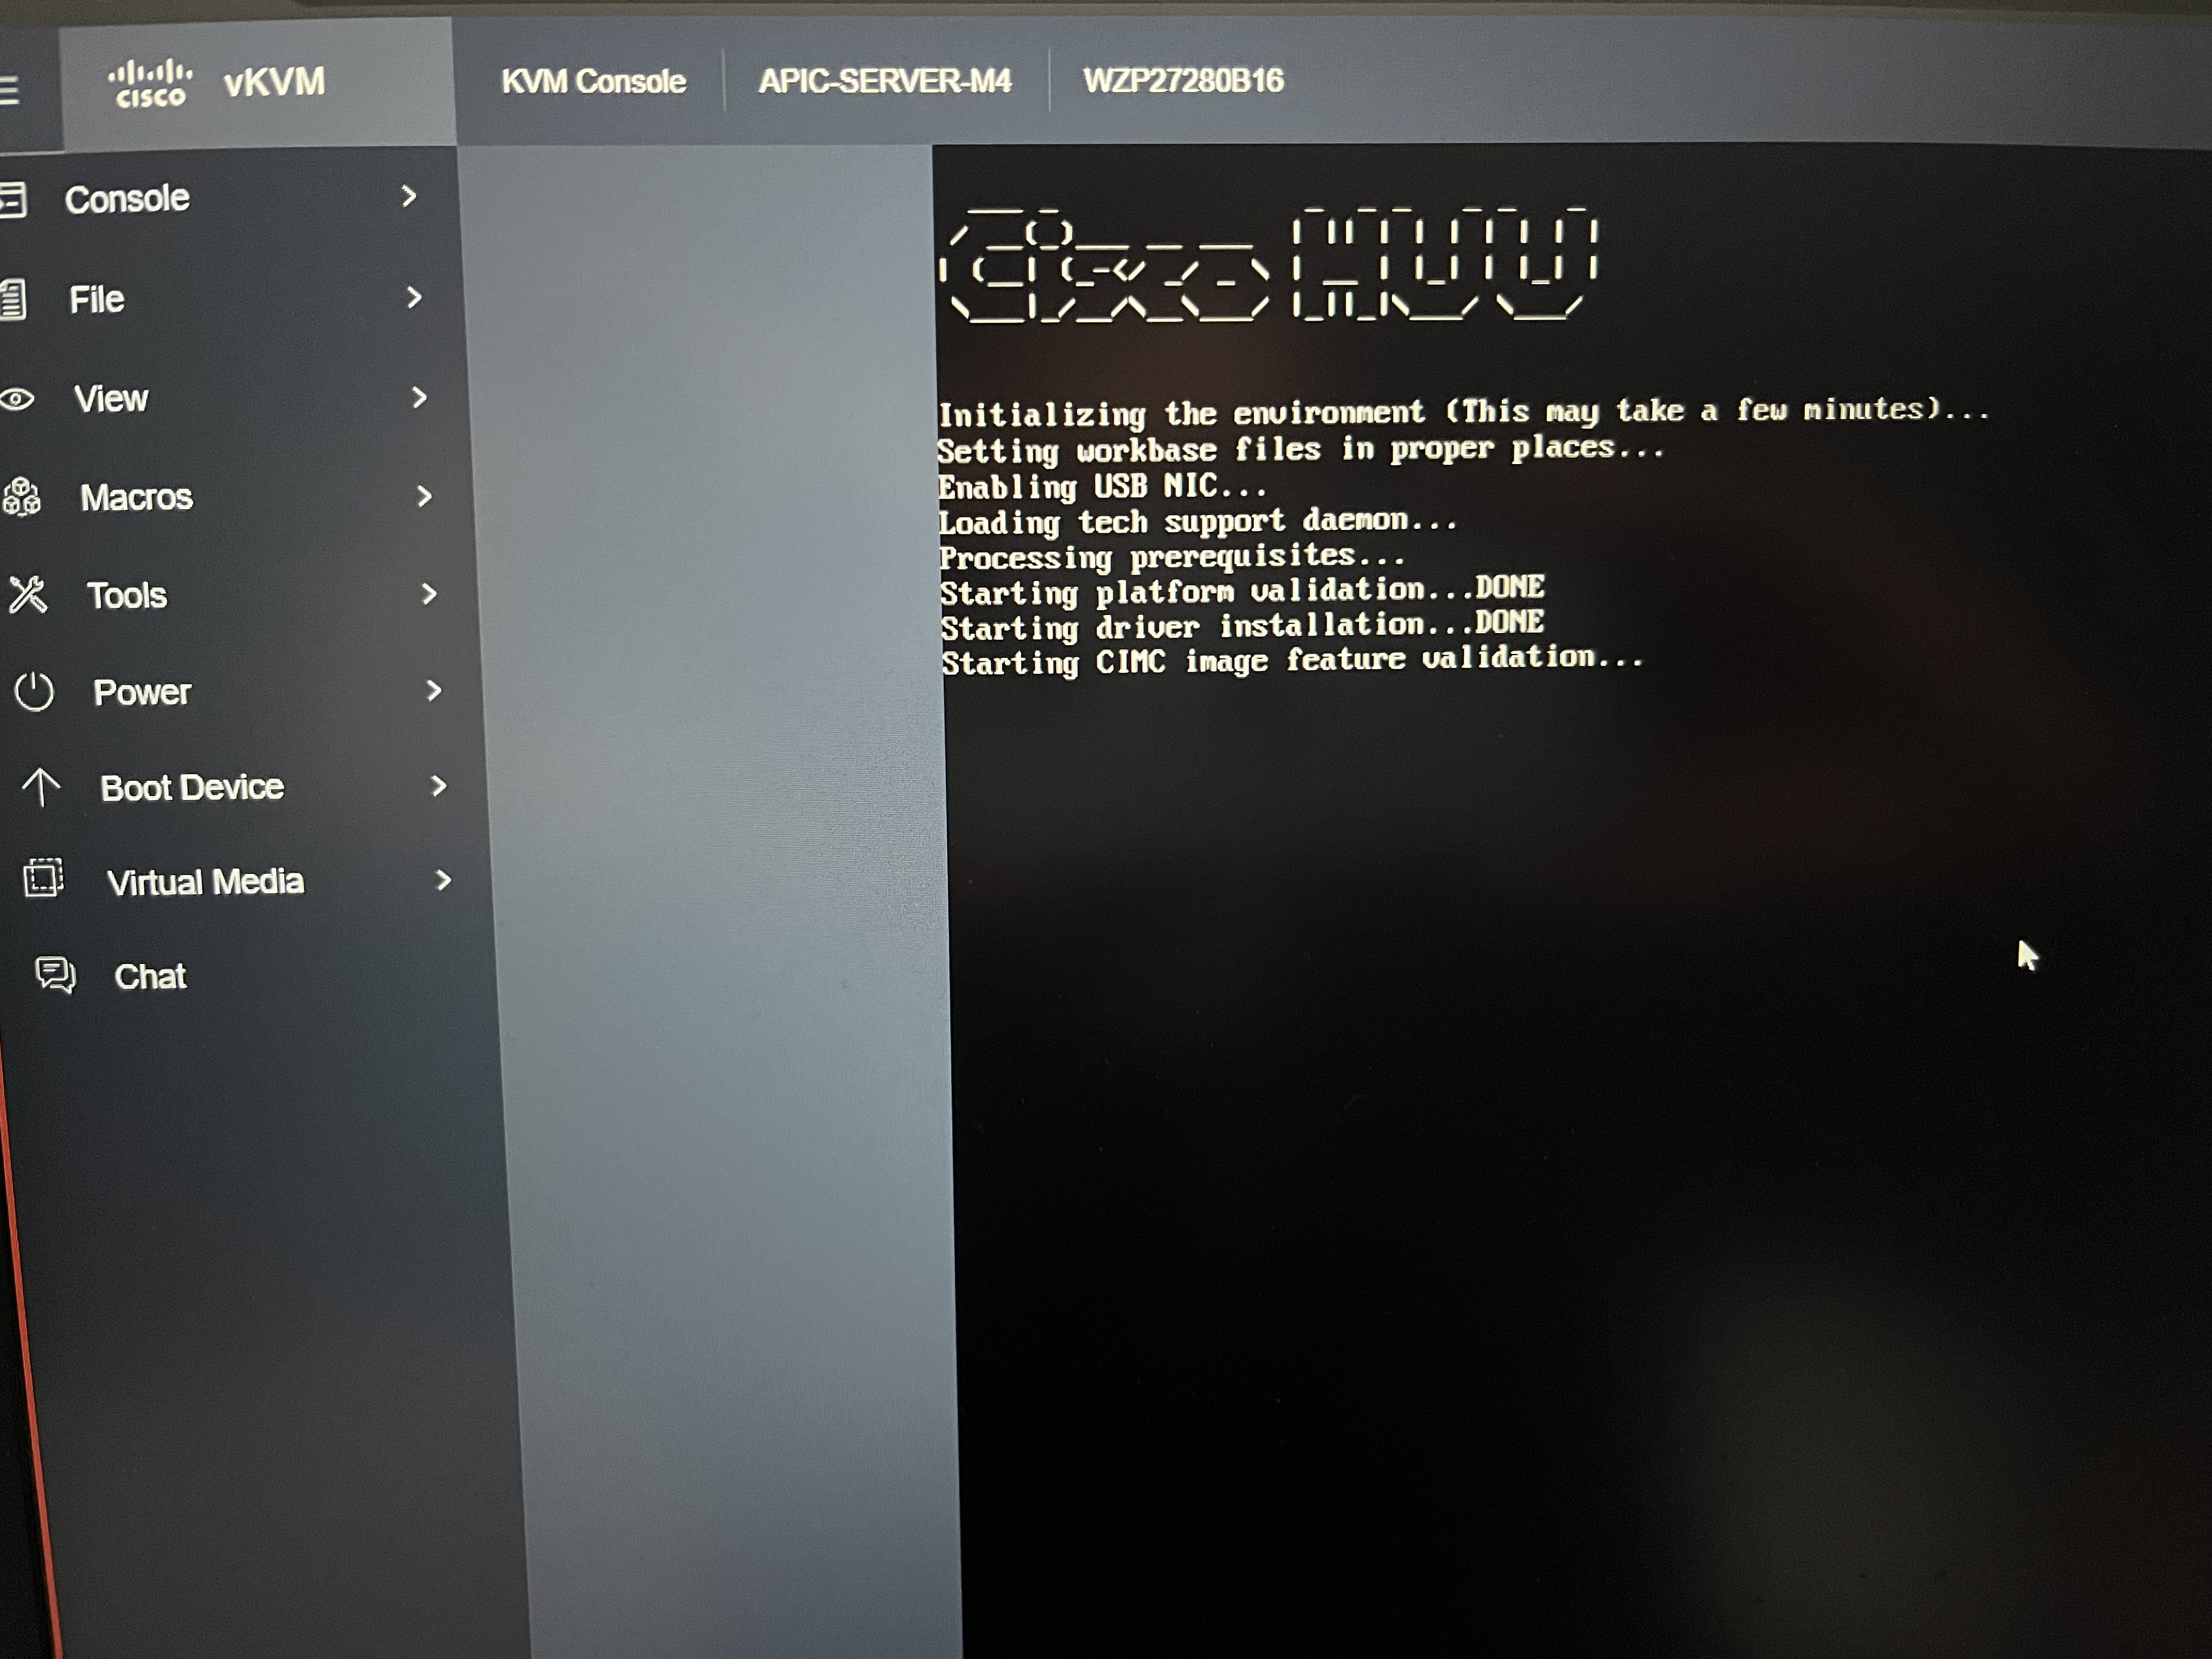Click the Tools wrench icon

[x=27, y=594]
